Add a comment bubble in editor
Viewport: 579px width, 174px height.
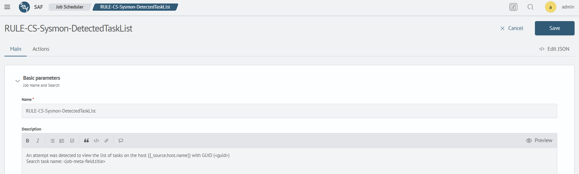121,141
